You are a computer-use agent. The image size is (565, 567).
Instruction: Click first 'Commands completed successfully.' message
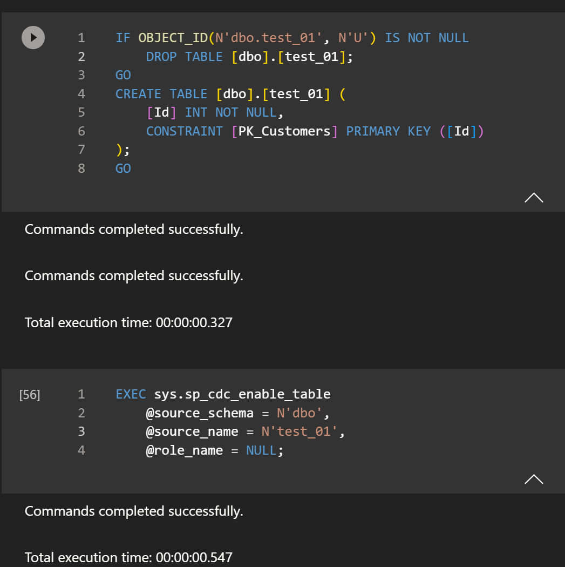[134, 230]
